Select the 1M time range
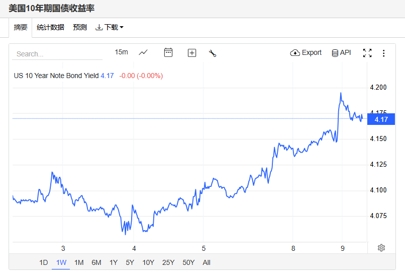 [x=79, y=262]
